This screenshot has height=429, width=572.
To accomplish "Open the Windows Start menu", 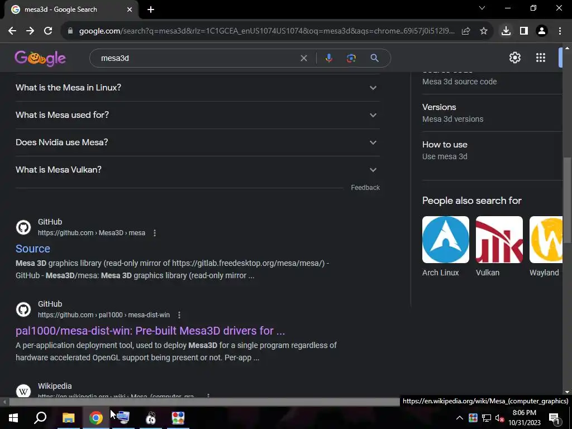I will tap(13, 418).
